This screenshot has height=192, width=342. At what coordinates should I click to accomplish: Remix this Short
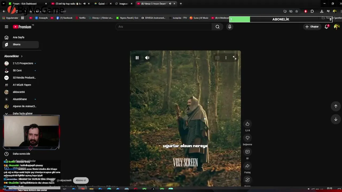247,180
